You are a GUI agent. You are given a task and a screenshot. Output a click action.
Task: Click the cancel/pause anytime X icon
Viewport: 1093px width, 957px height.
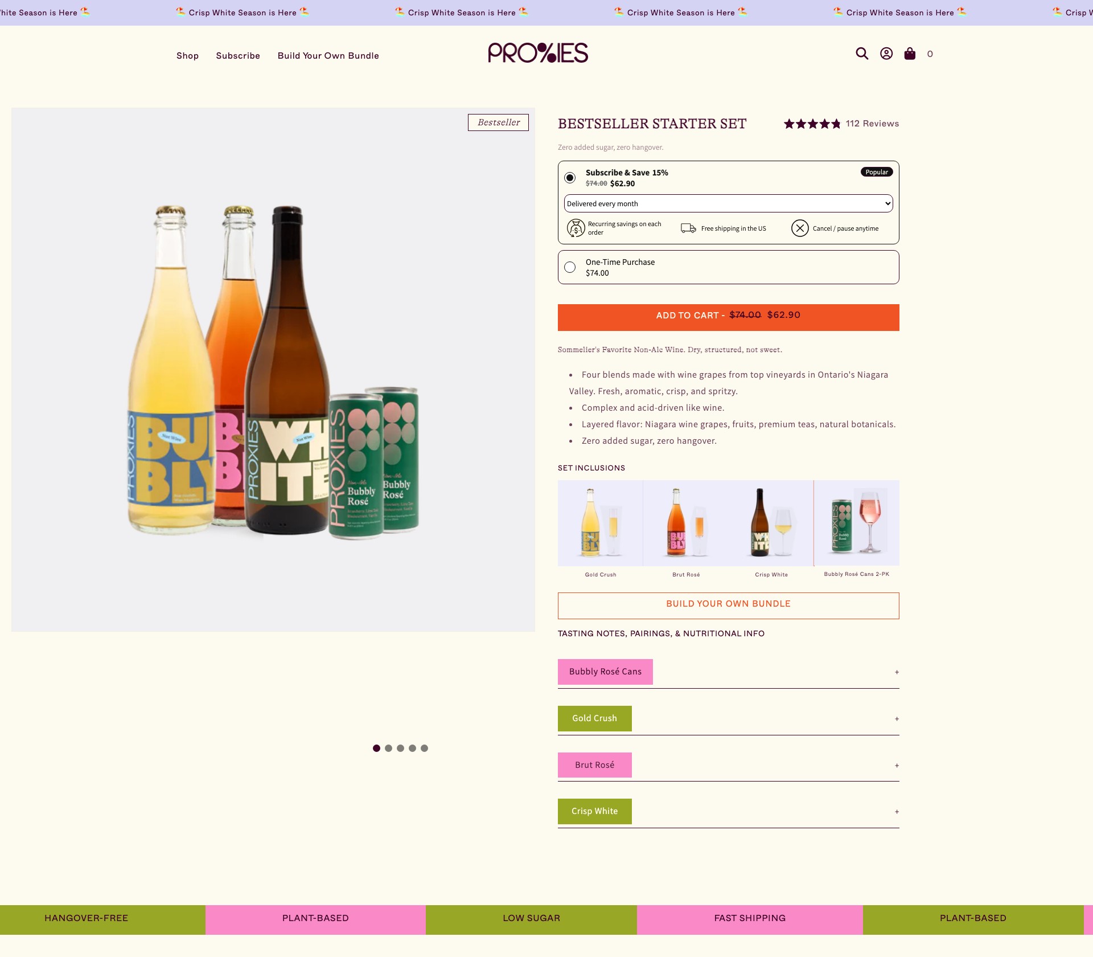pyautogui.click(x=800, y=228)
